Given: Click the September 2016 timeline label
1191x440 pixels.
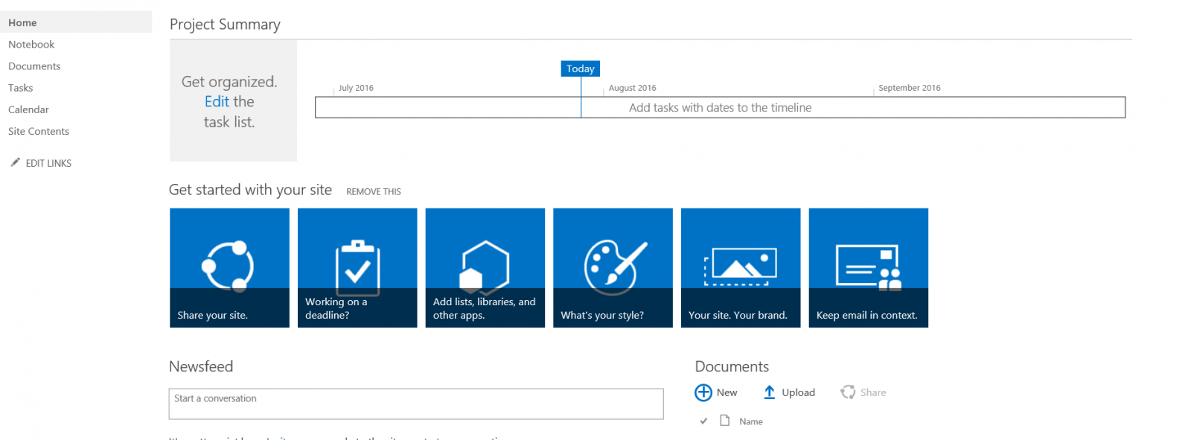Looking at the screenshot, I should click(910, 88).
